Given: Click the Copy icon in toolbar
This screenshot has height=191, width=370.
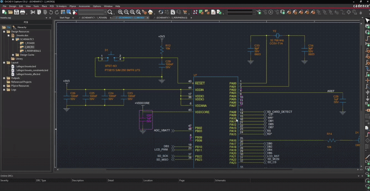Looking at the screenshot, I should pyautogui.click(x=39, y=12).
